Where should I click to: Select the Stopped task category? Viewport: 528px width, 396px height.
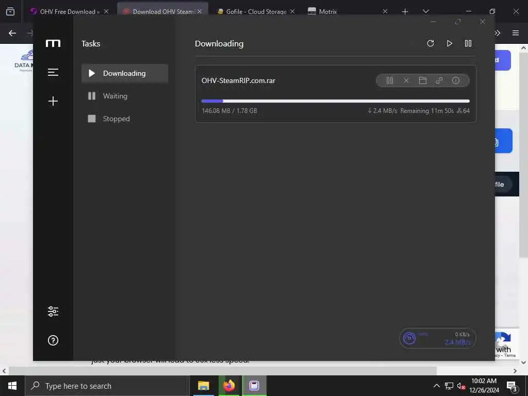(125, 119)
